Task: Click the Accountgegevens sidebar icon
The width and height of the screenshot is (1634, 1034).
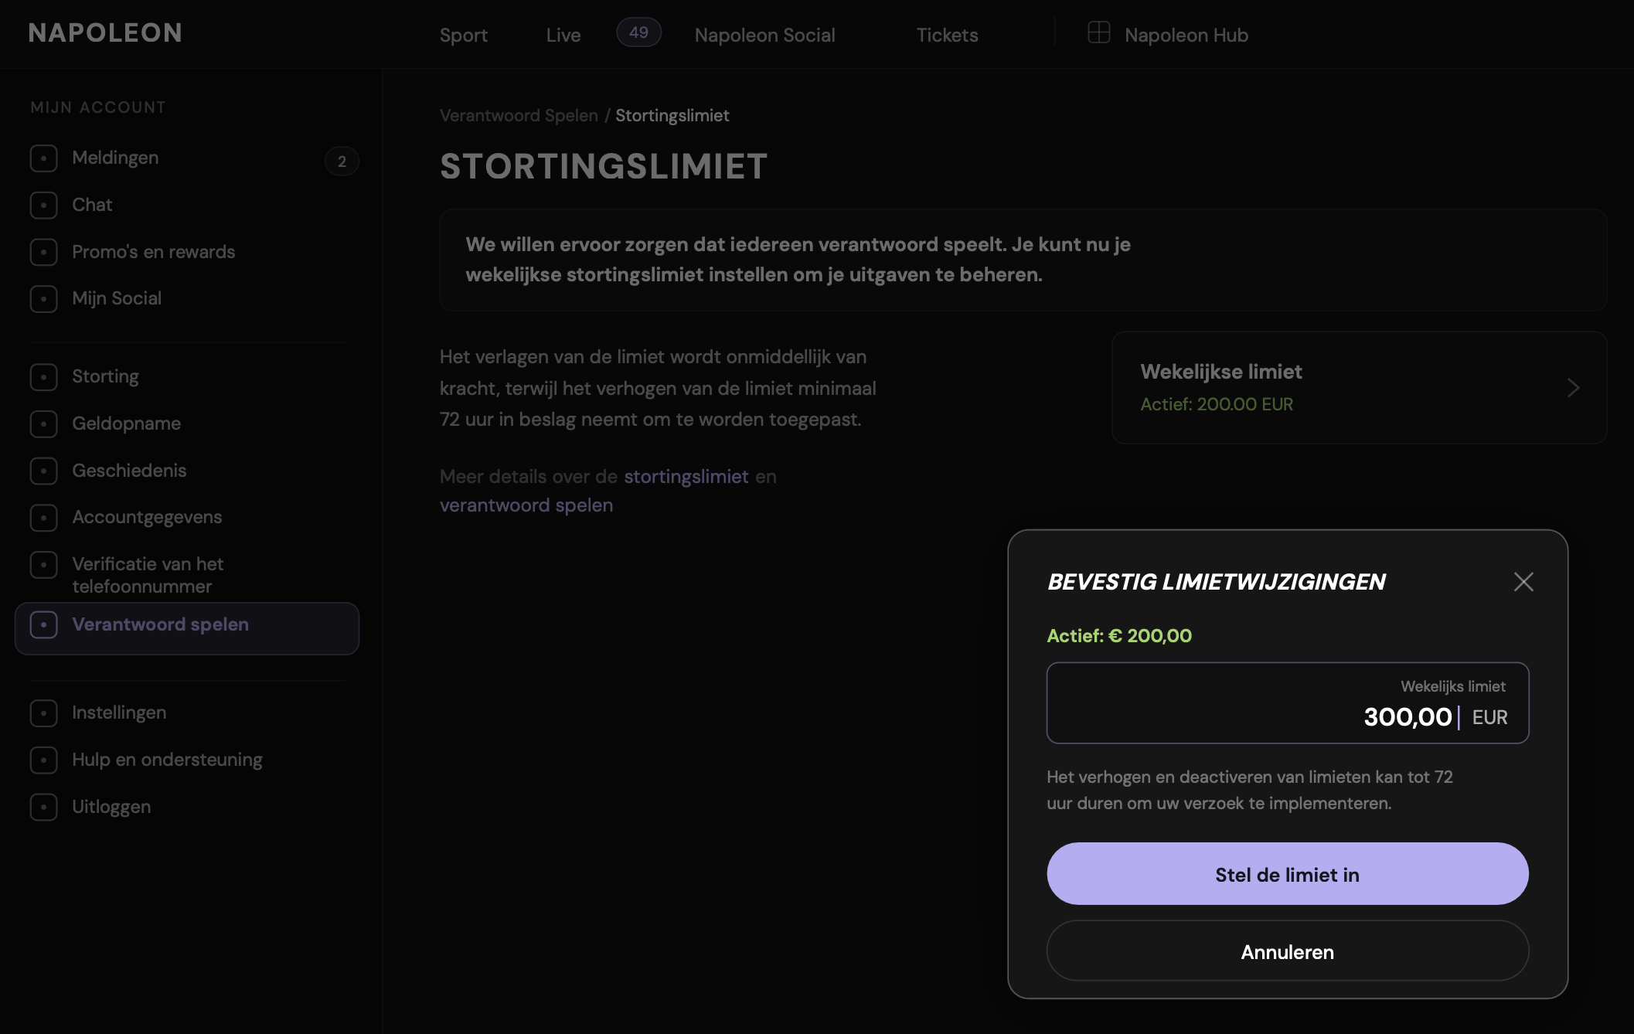Action: tap(43, 518)
